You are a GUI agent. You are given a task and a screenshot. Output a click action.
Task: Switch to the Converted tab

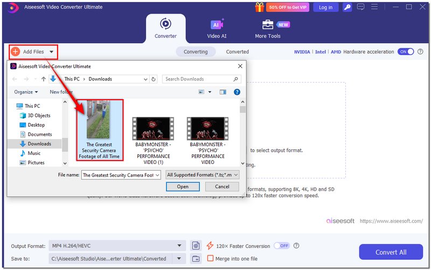(x=237, y=52)
